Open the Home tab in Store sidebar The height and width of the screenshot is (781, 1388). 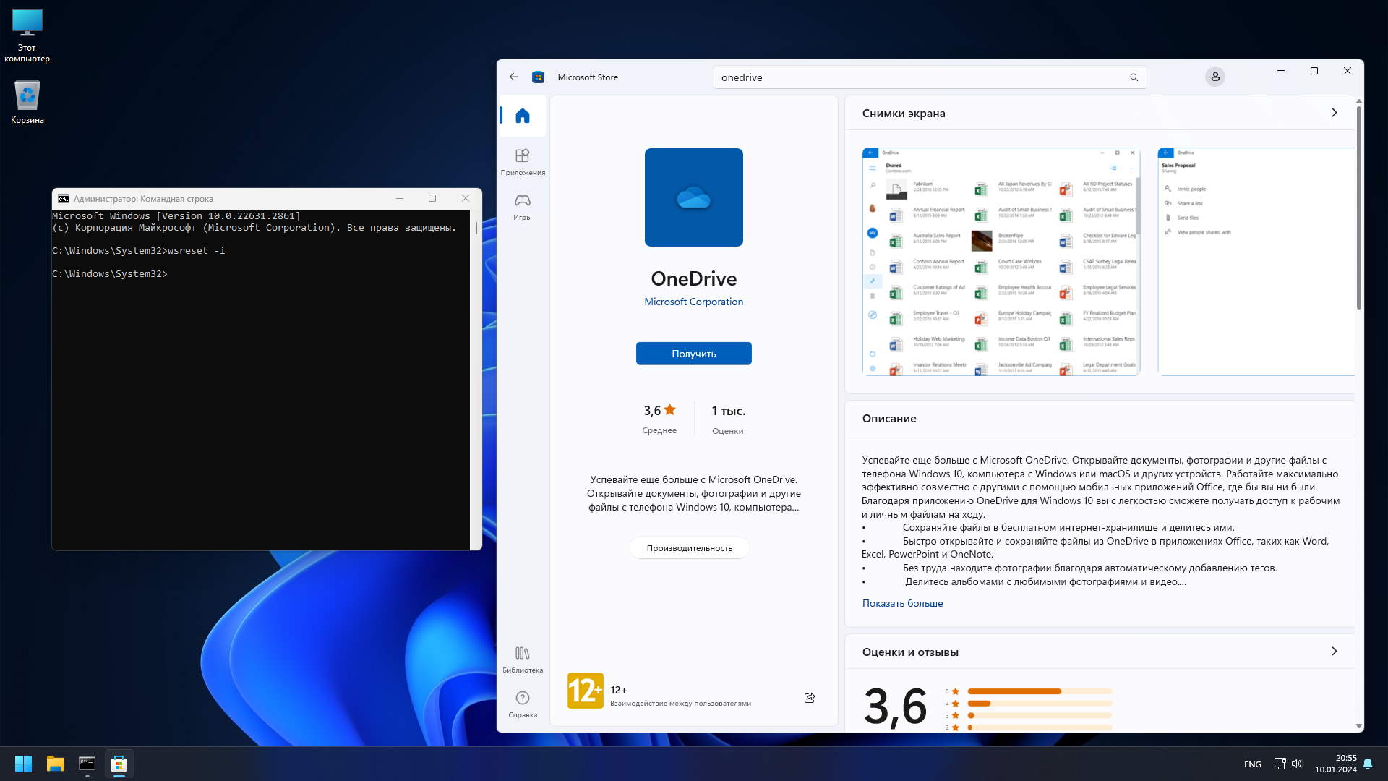tap(522, 116)
